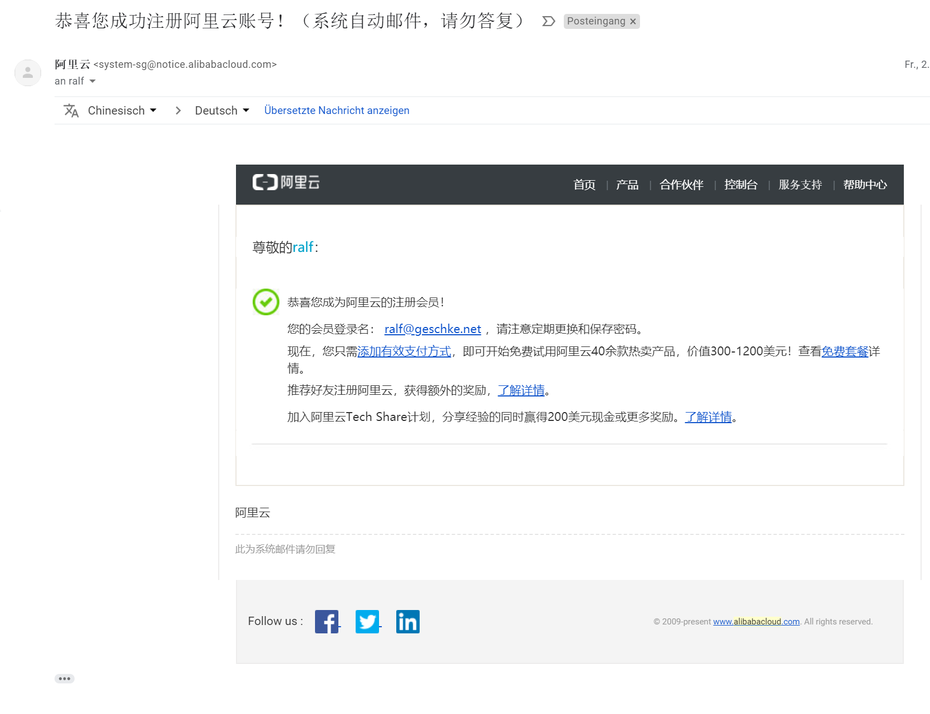Click the 添加有效支付方式 link
Viewport: 930px width, 714px height.
coord(404,351)
